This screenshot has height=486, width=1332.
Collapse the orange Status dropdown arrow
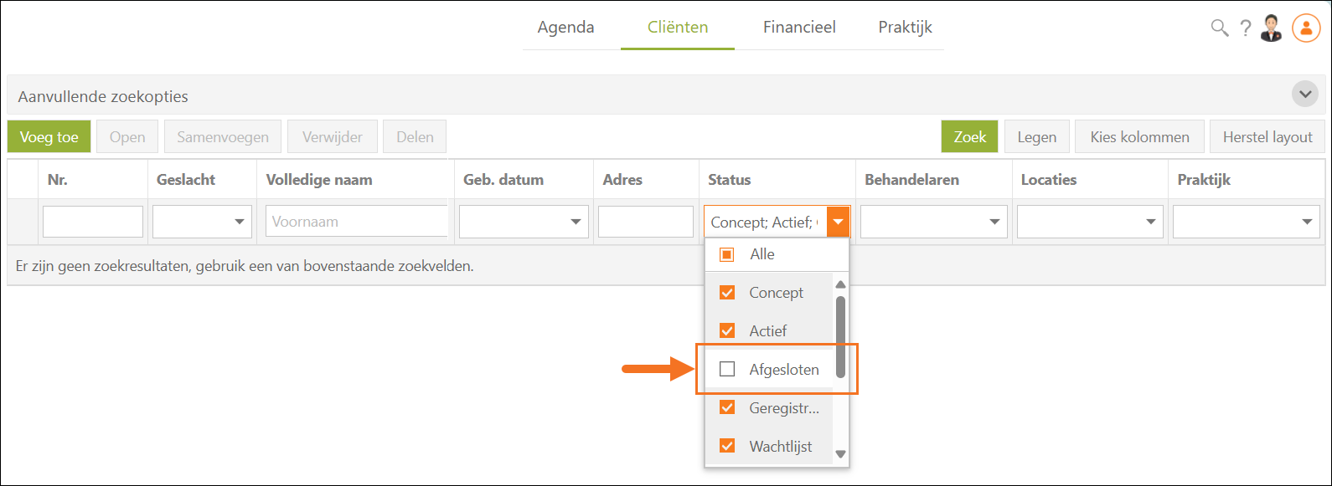838,222
